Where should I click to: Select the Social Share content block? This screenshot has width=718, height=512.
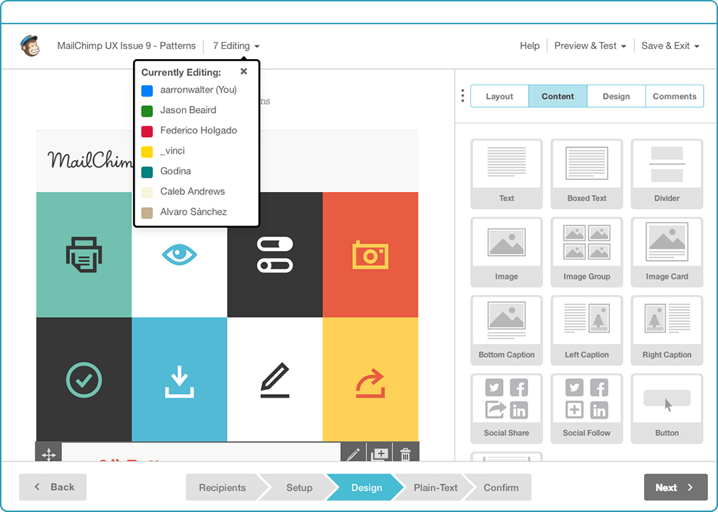coord(507,409)
